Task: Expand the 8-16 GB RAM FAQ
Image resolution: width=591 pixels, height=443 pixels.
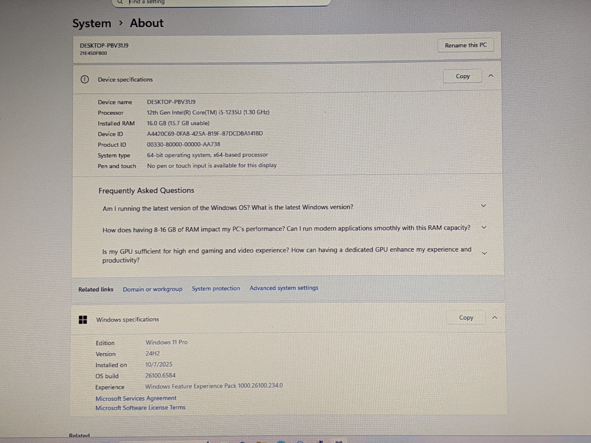Action: click(x=484, y=227)
